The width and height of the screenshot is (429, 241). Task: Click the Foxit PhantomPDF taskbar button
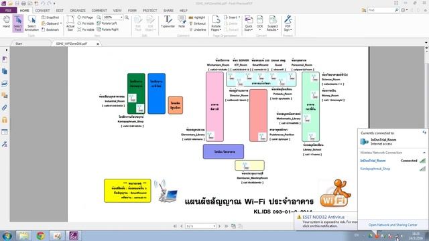73,236
